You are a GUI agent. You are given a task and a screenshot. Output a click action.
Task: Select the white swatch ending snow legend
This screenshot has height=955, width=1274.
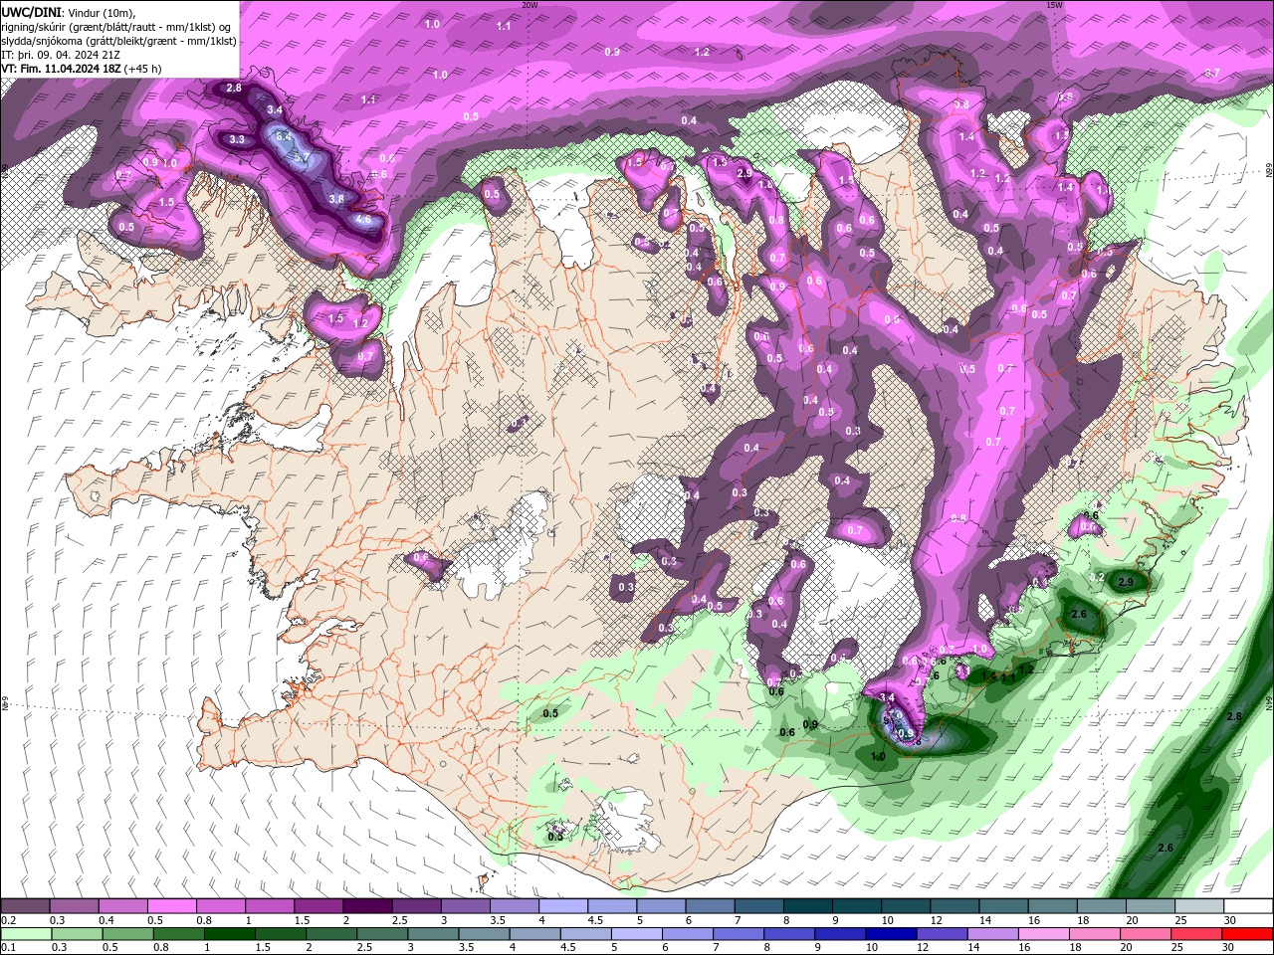tap(1248, 907)
